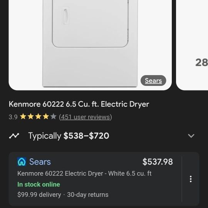Select the Kenmore dryer product image
The height and width of the screenshot is (208, 208).
[90, 45]
